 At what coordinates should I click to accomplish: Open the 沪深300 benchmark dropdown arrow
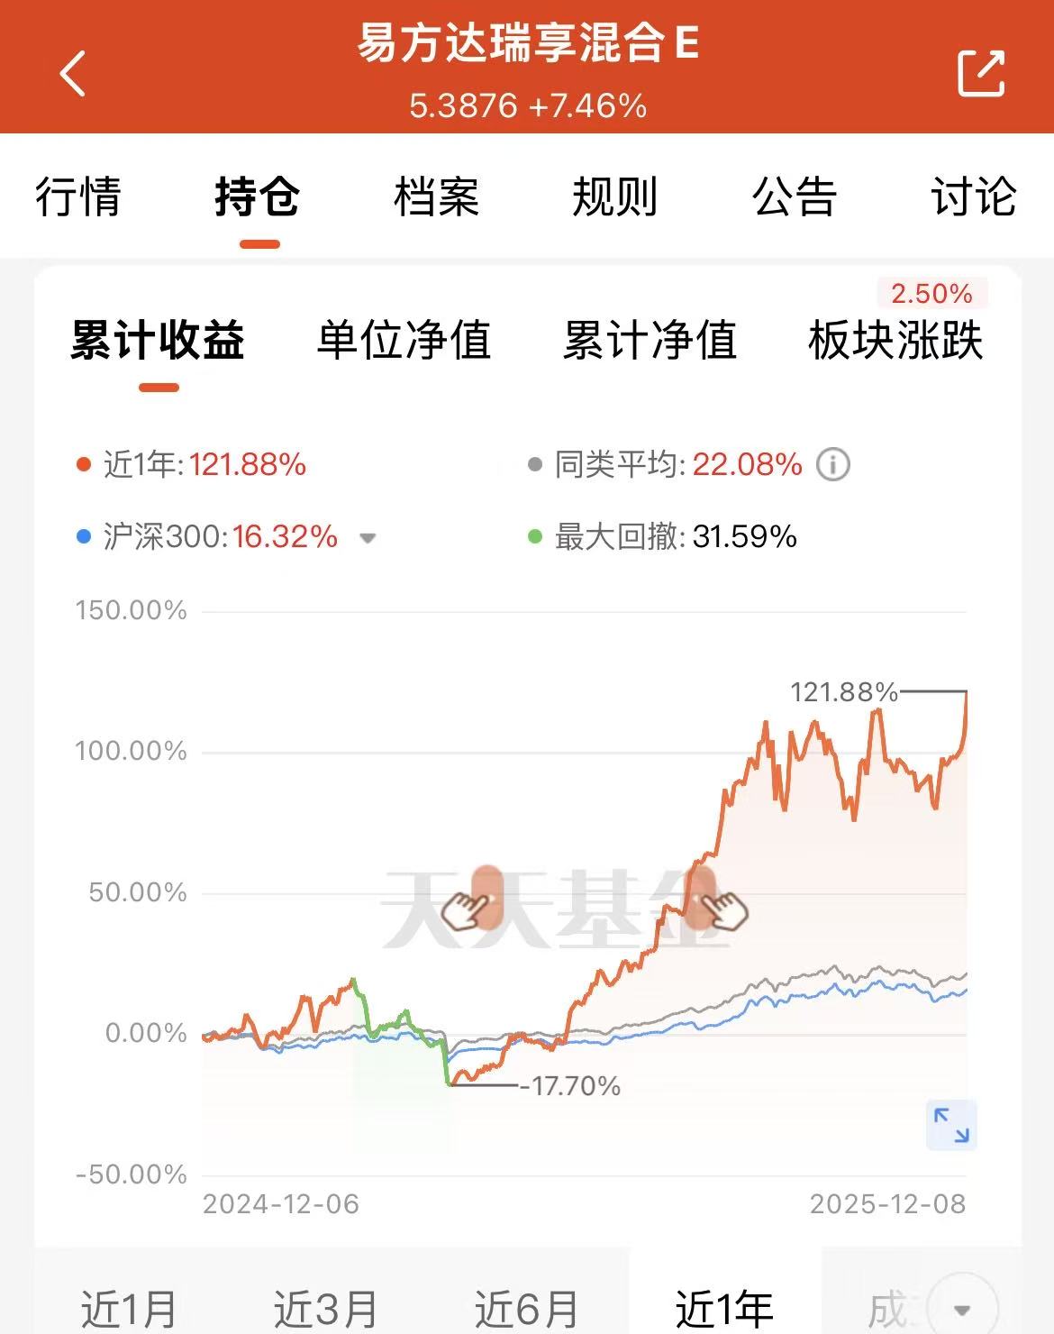[367, 539]
